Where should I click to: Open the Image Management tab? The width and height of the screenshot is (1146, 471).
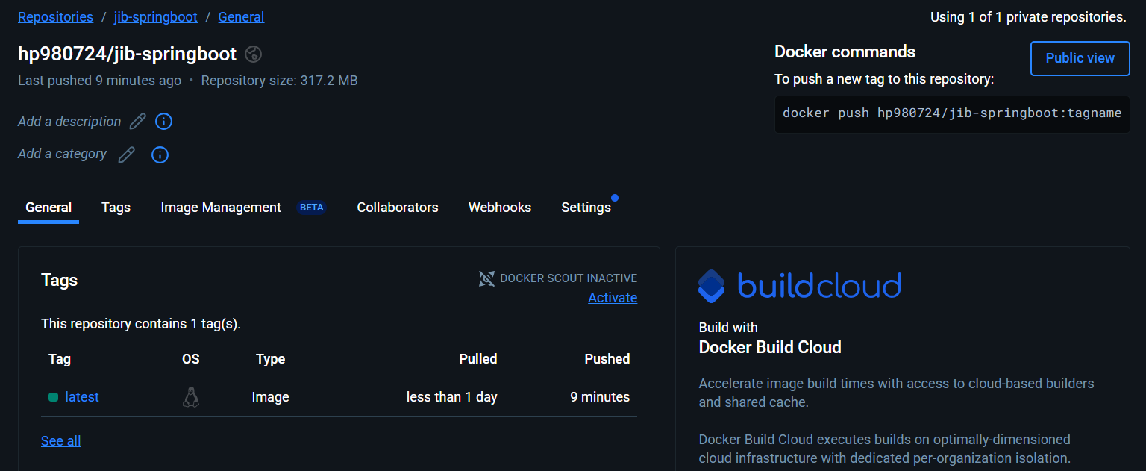coord(221,208)
